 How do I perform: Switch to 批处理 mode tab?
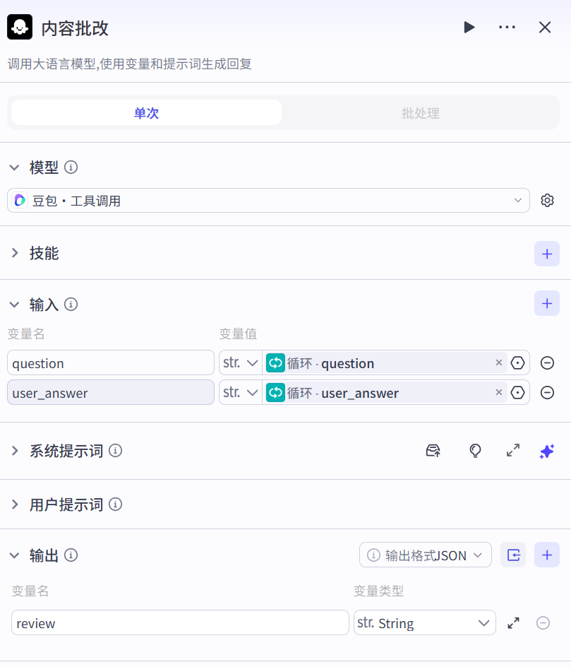[x=421, y=113]
